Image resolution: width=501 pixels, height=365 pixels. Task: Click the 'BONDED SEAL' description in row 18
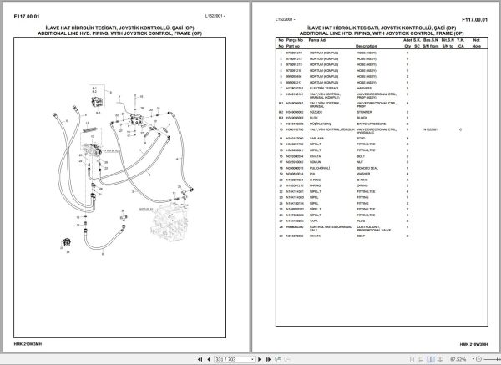367,168
